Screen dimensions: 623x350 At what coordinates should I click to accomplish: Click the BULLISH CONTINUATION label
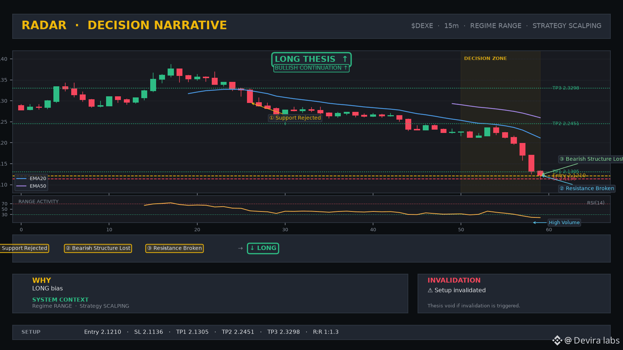[311, 68]
